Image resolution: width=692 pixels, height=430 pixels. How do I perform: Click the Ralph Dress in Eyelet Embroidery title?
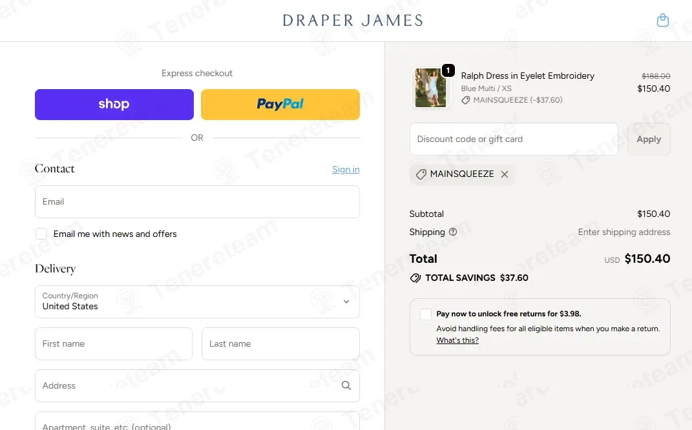[528, 76]
